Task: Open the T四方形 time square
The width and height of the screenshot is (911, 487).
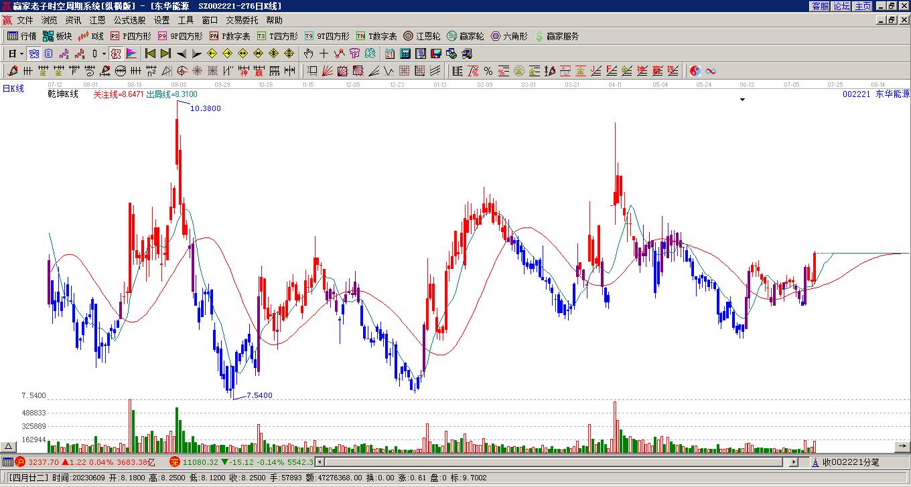Action: click(x=277, y=36)
